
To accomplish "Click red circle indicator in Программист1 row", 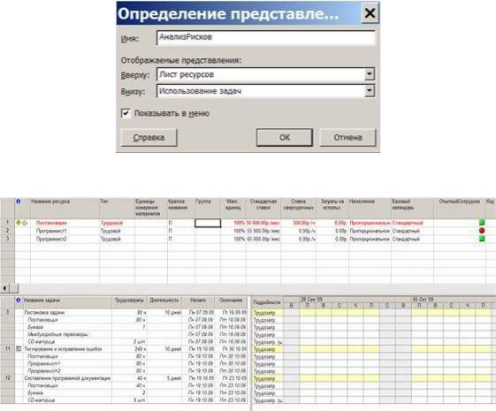I will (x=482, y=231).
